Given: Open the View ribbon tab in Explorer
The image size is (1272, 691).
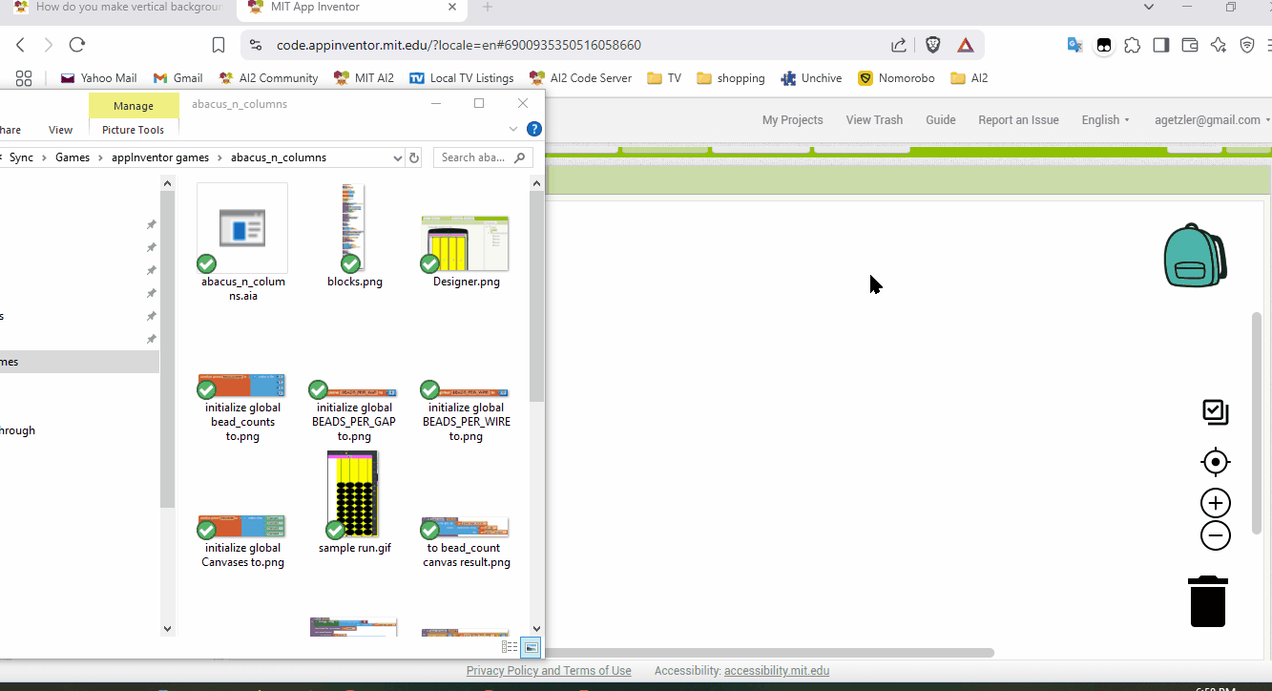Looking at the screenshot, I should coord(60,130).
